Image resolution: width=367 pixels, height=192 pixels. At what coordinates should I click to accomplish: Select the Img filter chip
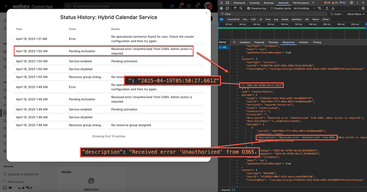(x=276, y=19)
